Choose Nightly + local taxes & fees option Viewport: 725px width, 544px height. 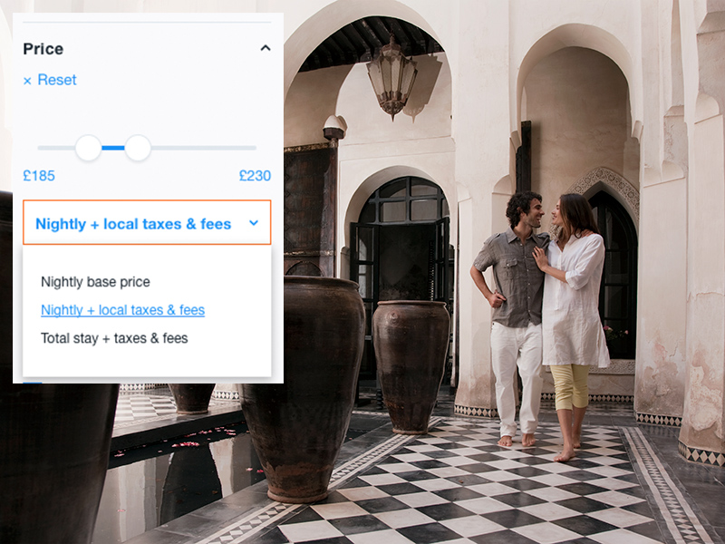[x=122, y=310]
